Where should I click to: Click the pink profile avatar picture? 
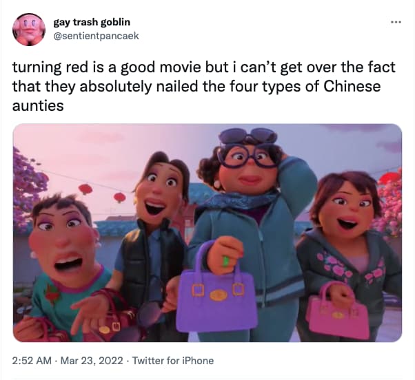coord(29,30)
